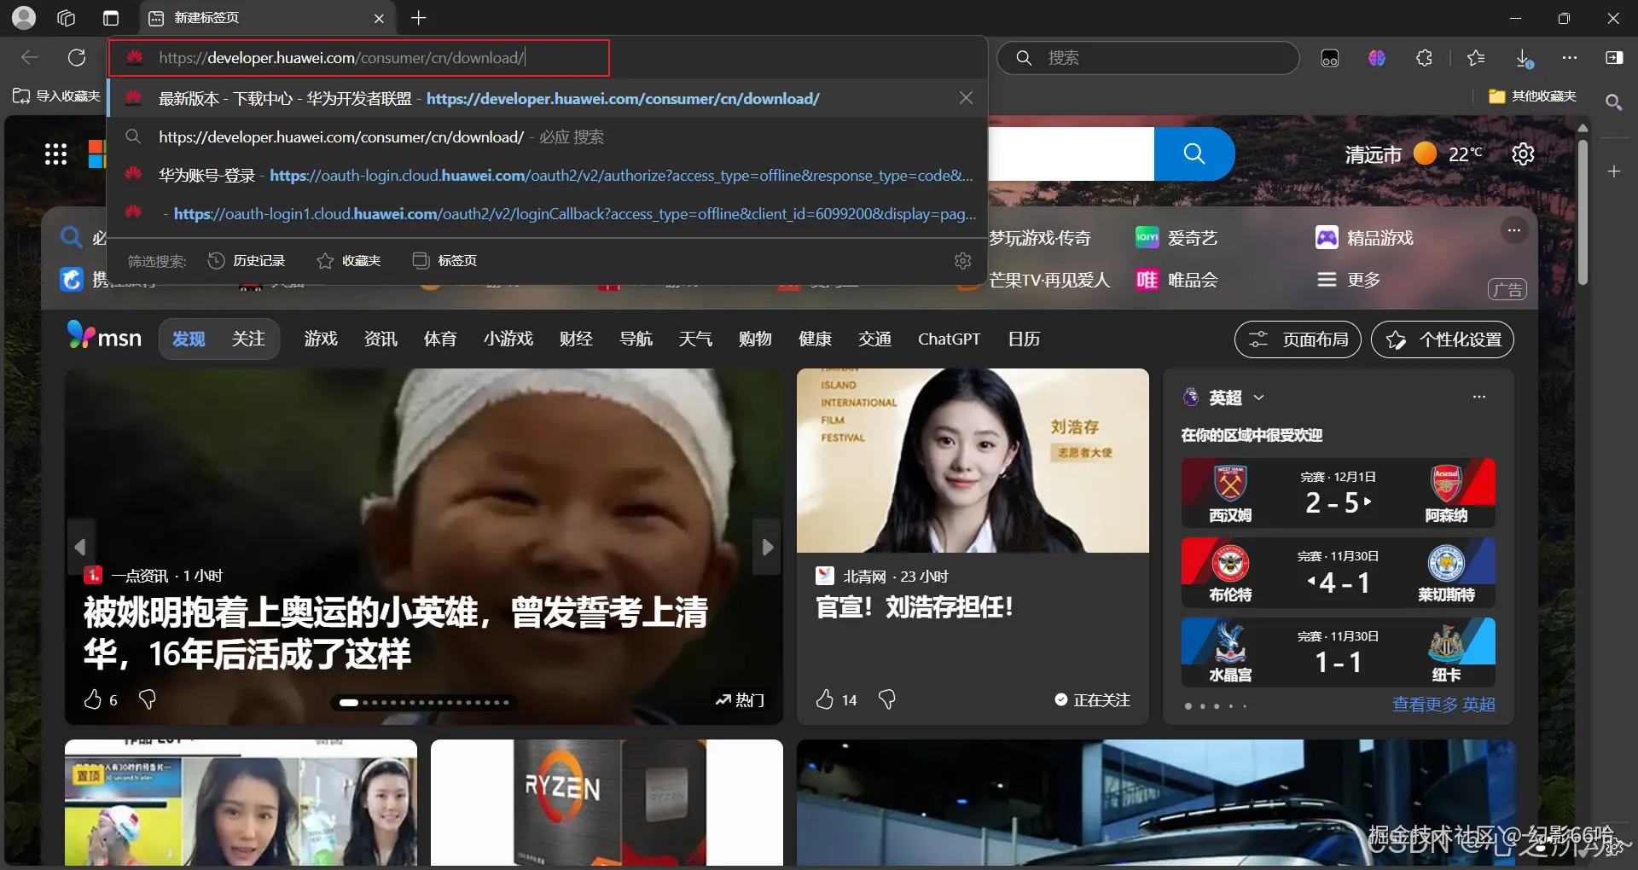Open the 其他收藏夹 folder
The image size is (1638, 870).
[x=1532, y=96]
